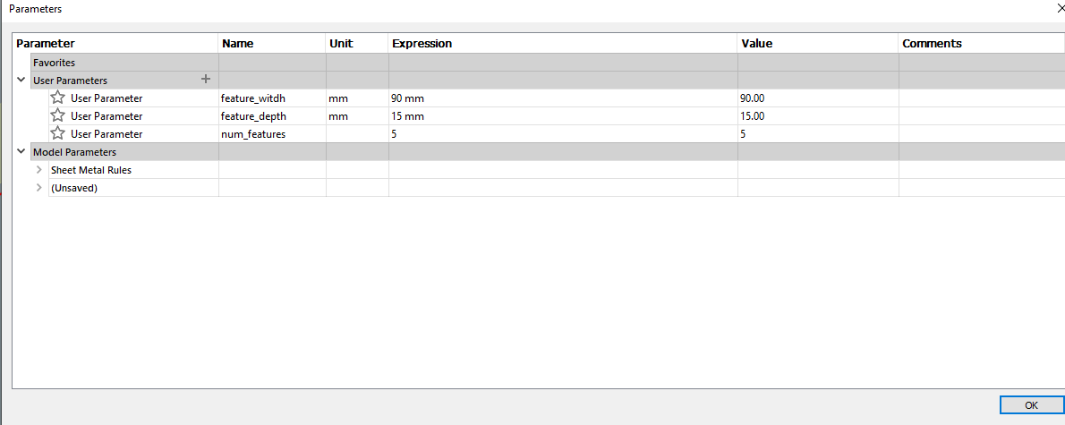Screen dimensions: 1065x425
Task: Click the 90.00 value cell
Action: pos(819,98)
